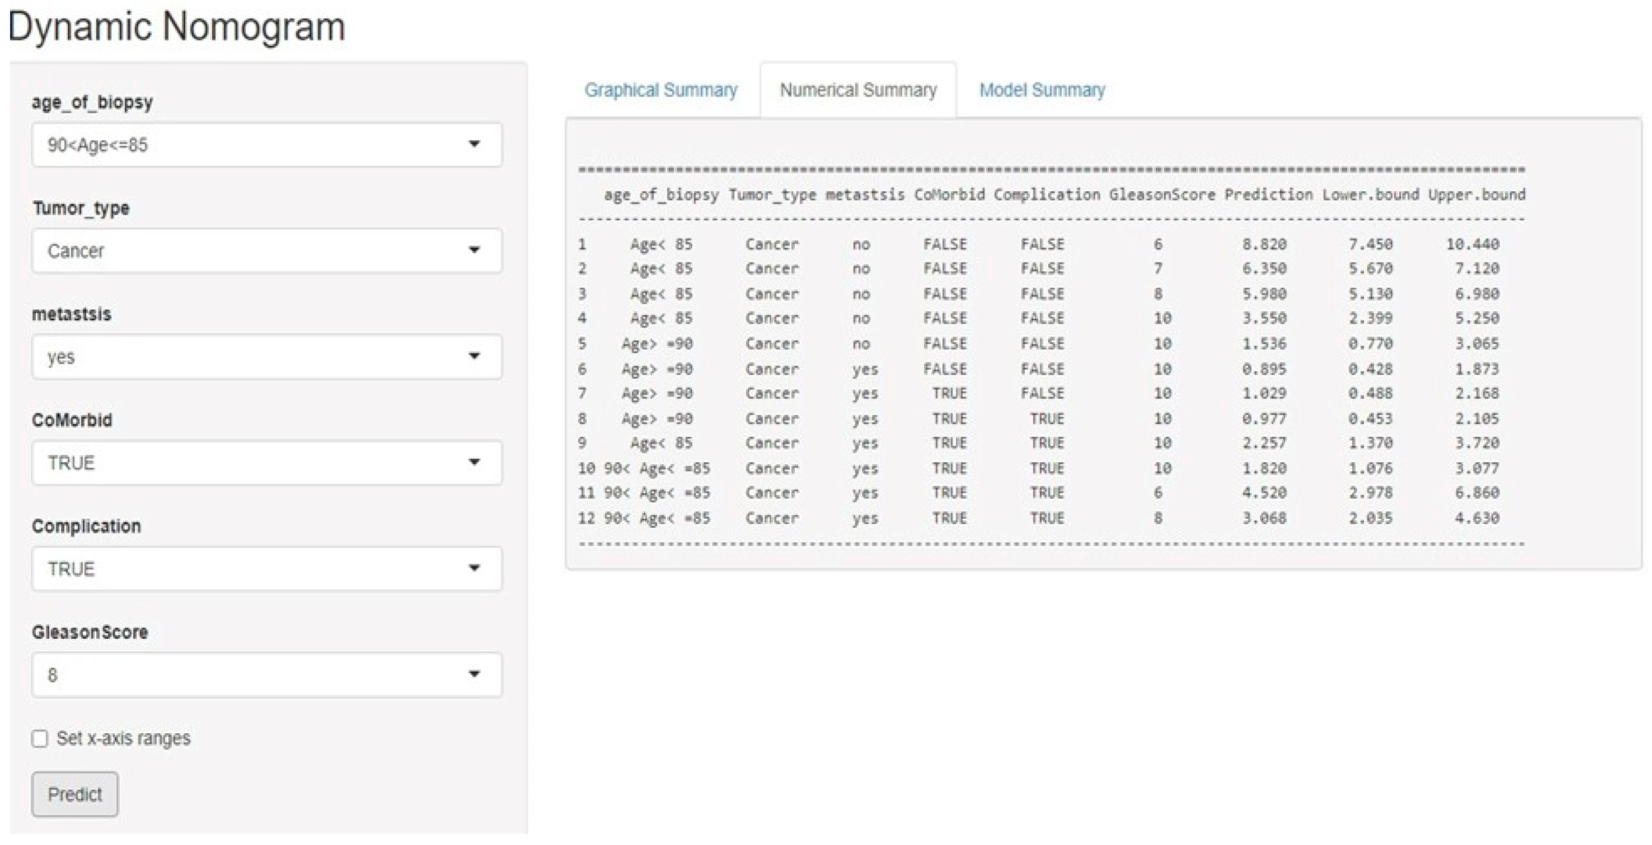Open the Model Summary tab
Screen dimensions: 1652x845
click(x=1042, y=90)
